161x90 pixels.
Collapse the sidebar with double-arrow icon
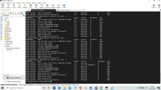click(1, 14)
